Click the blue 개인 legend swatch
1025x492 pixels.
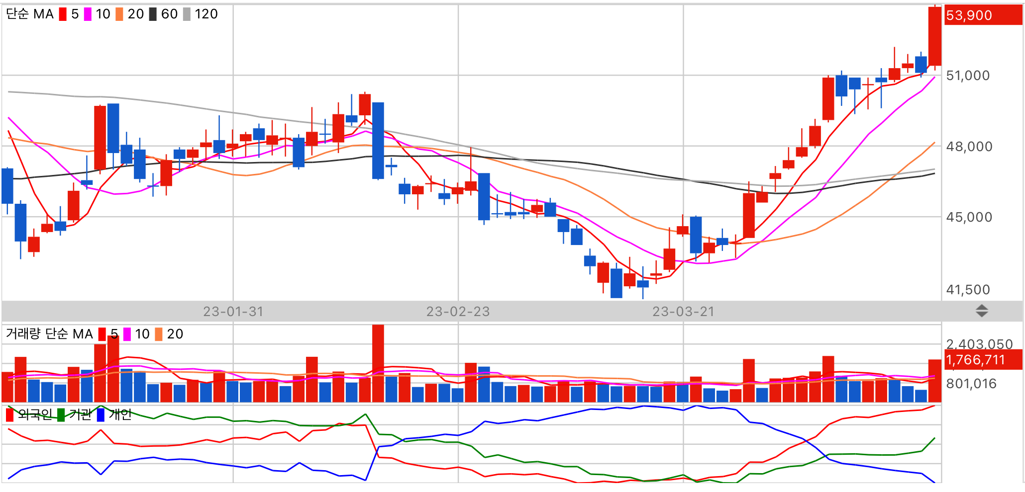point(101,414)
